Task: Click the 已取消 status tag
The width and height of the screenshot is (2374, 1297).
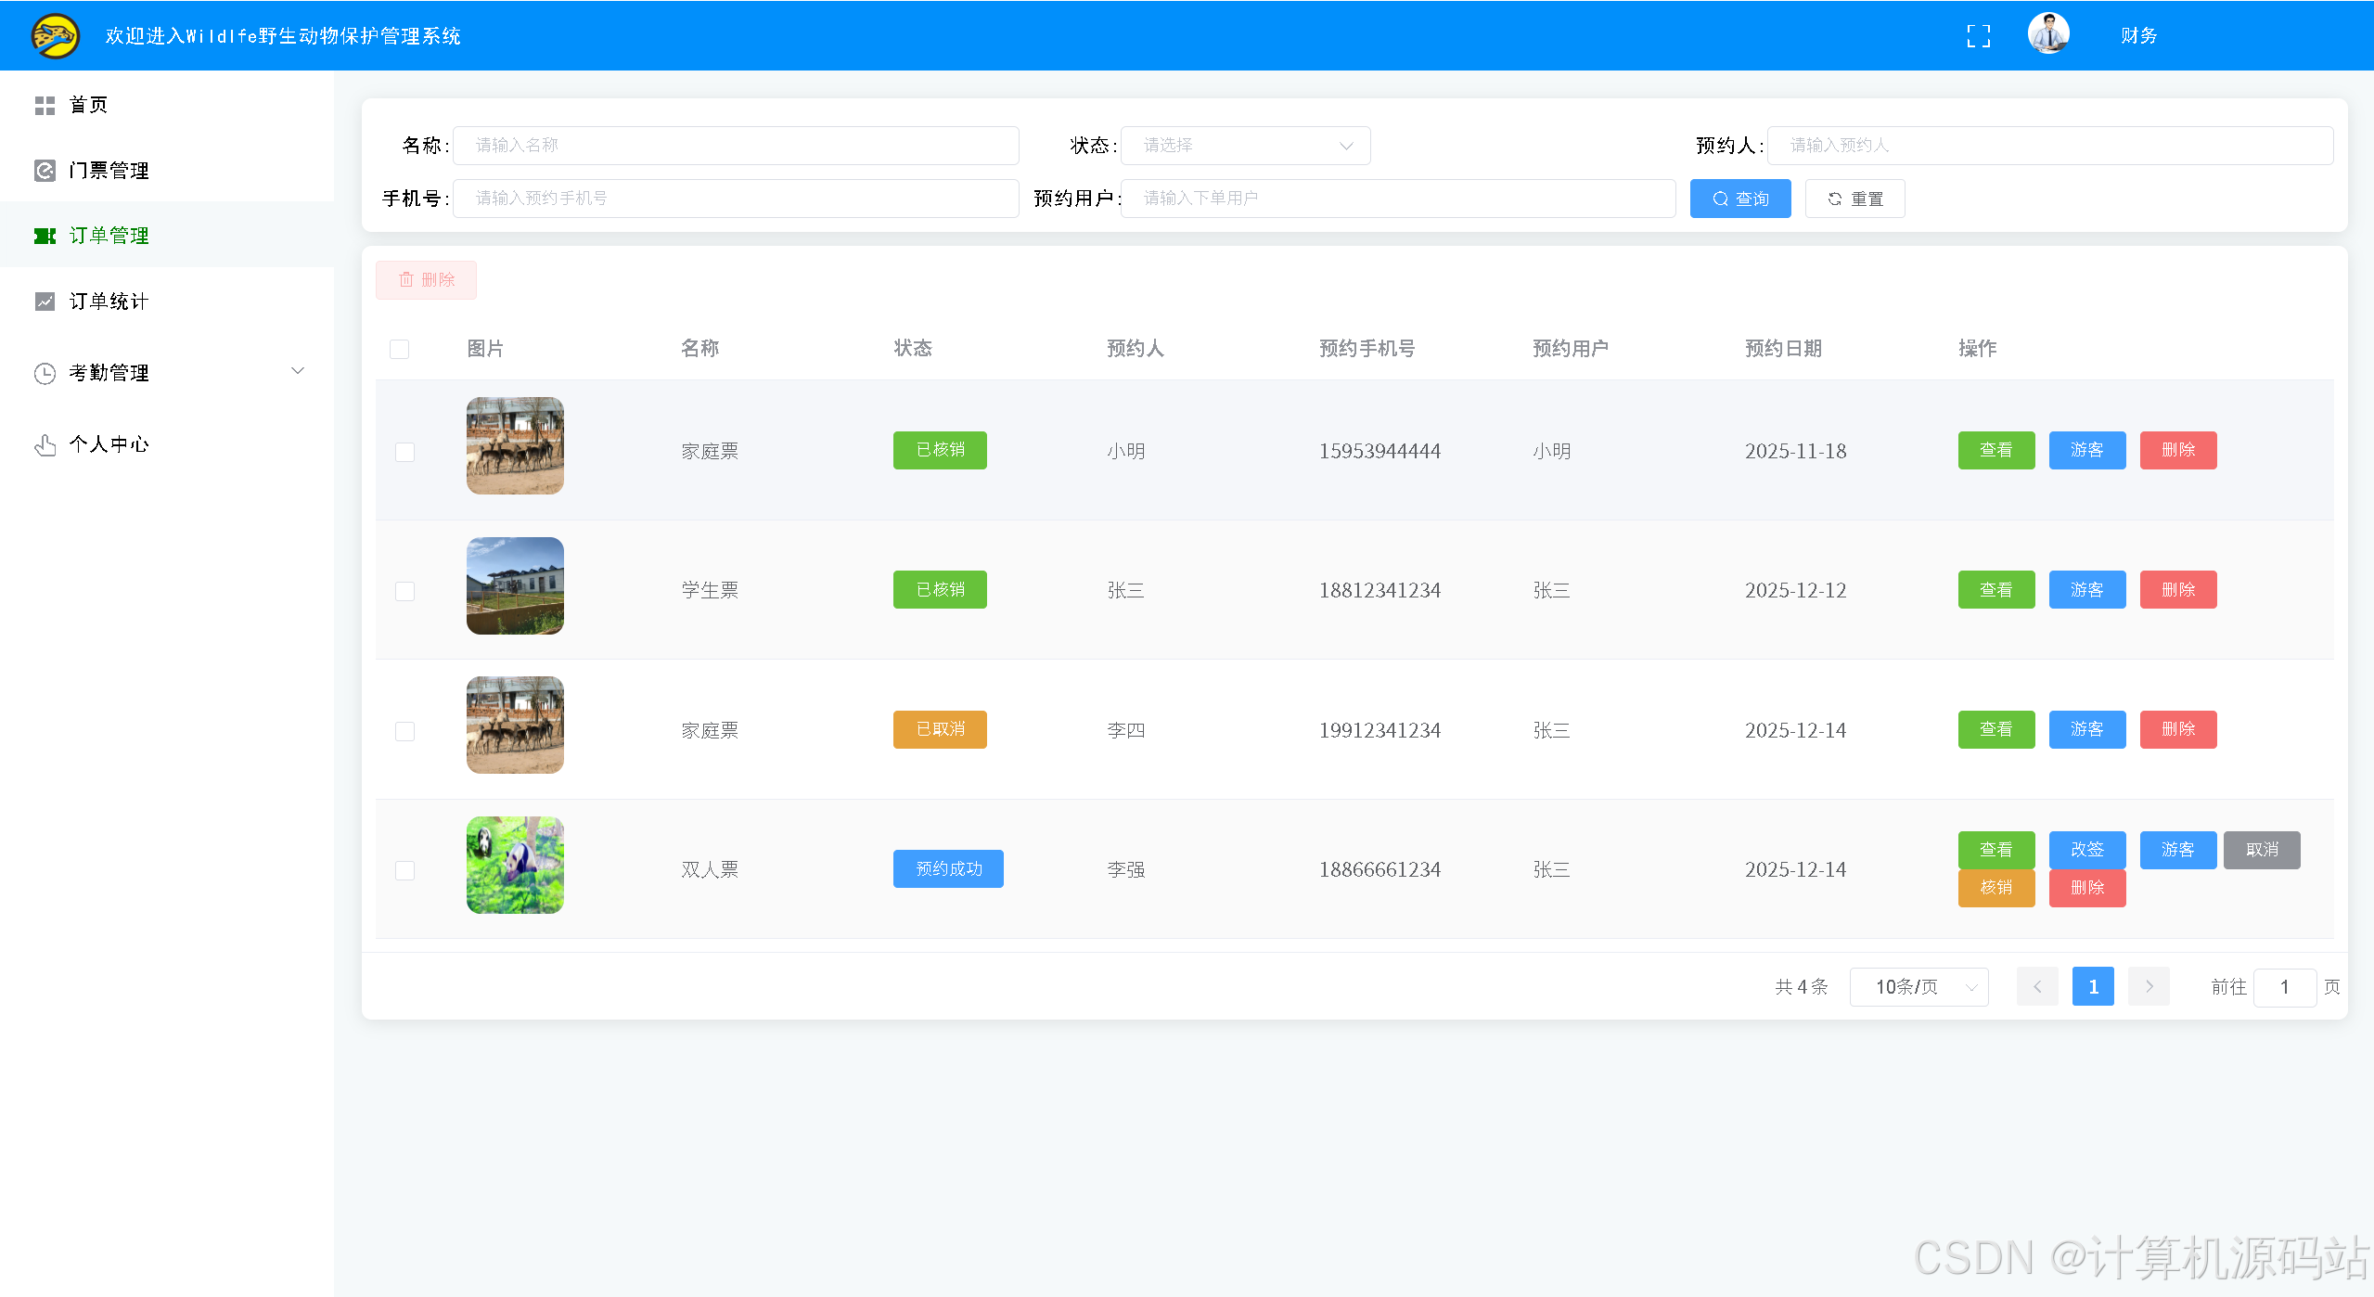Action: [x=939, y=729]
